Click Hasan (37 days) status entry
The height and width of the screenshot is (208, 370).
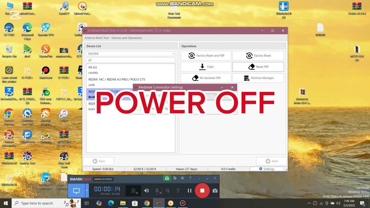(186, 169)
